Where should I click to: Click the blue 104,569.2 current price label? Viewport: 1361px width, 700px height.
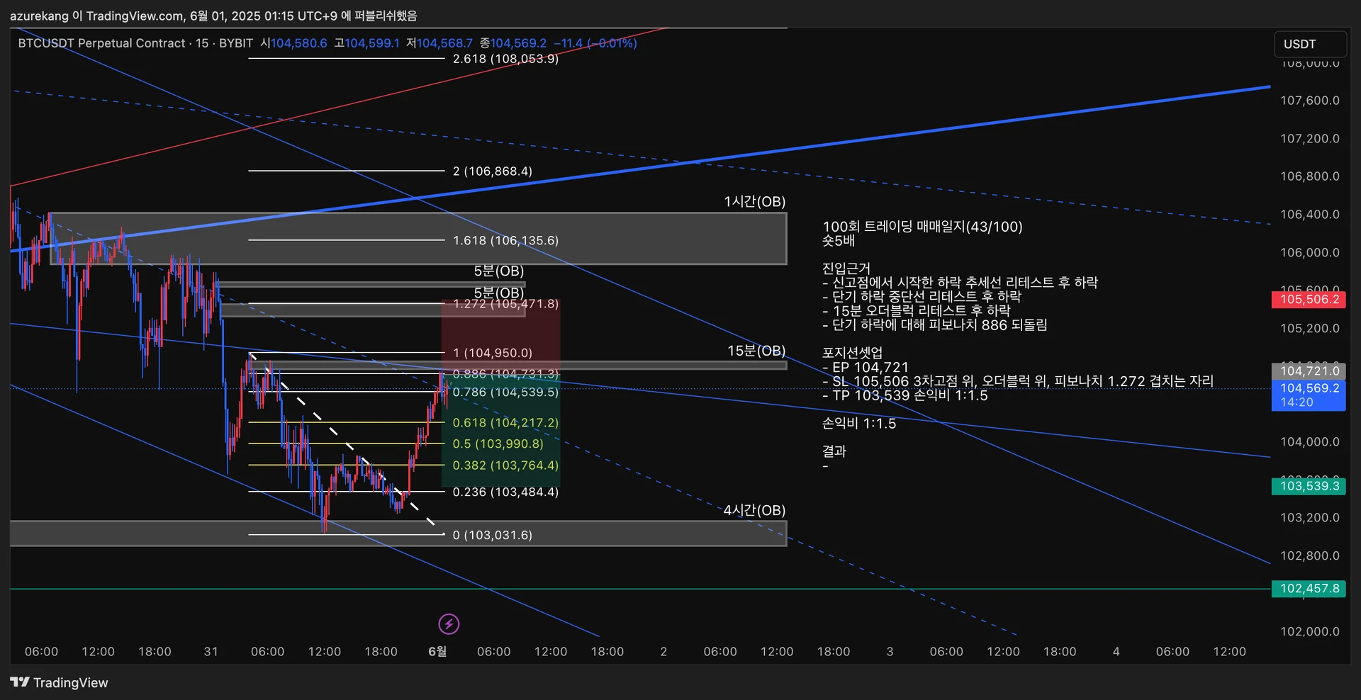click(1309, 395)
